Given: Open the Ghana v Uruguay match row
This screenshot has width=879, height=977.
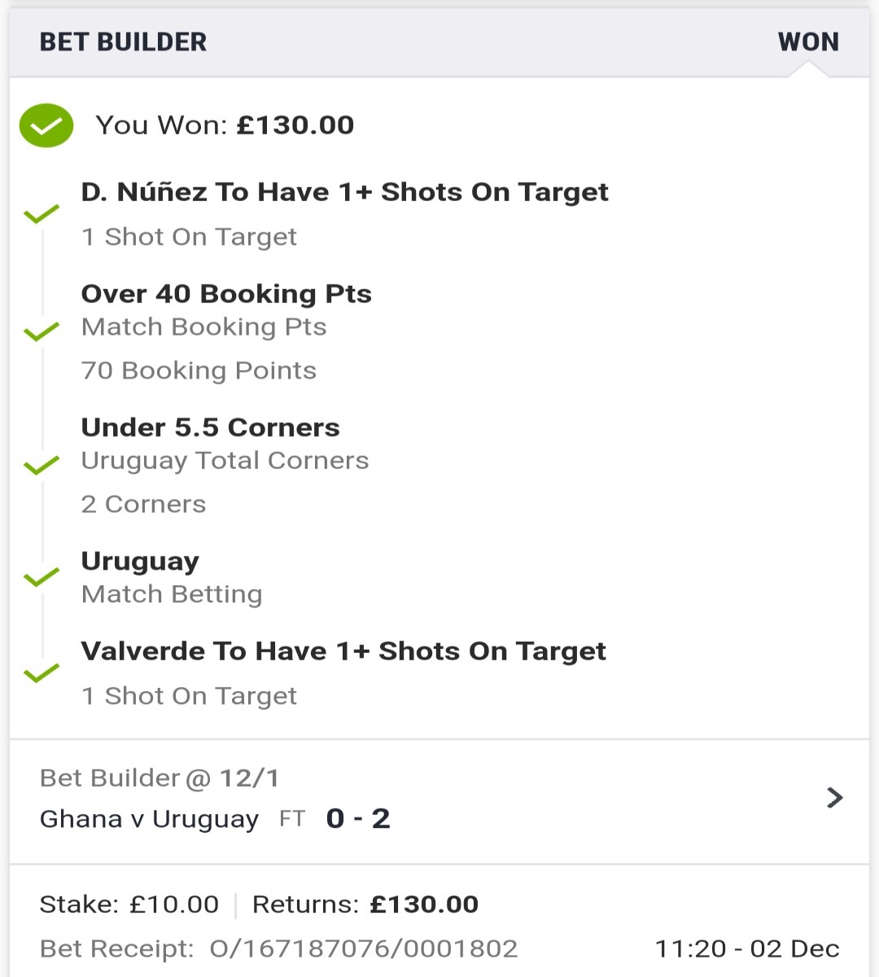Looking at the screenshot, I should (x=439, y=801).
